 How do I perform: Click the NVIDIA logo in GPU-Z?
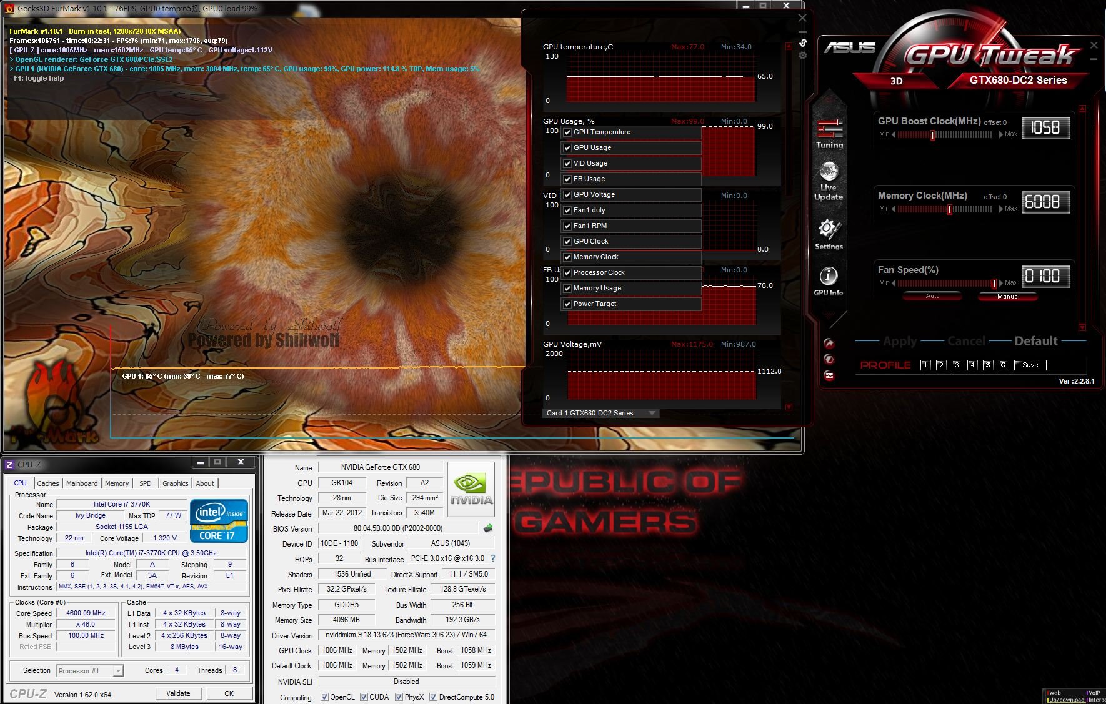coord(472,489)
